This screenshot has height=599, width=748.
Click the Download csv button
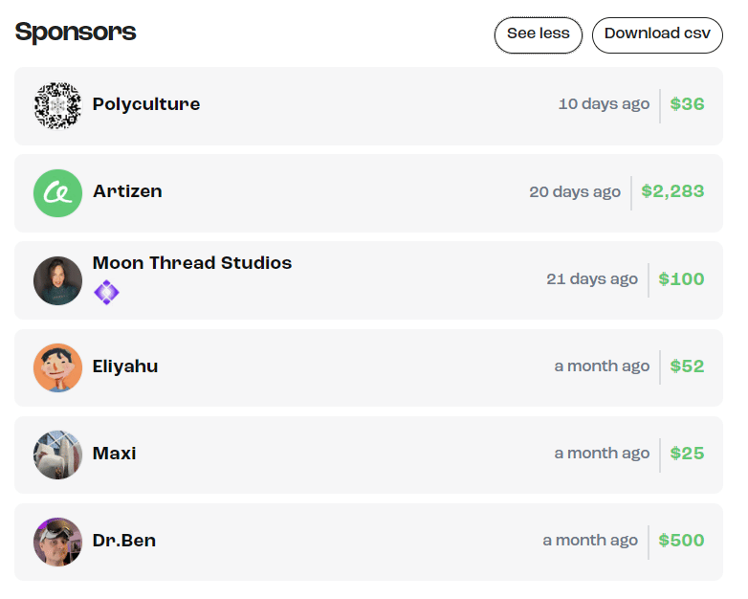(x=657, y=35)
